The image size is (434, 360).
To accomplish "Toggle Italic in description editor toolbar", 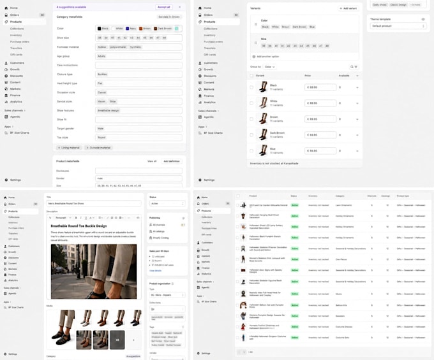I will click(x=81, y=218).
